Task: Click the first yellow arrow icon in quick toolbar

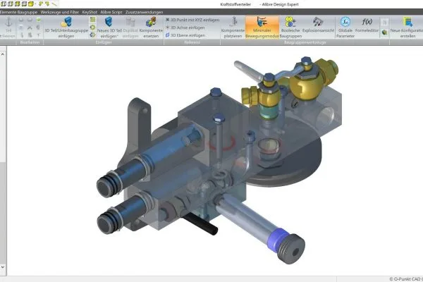Action: tap(41, 4)
